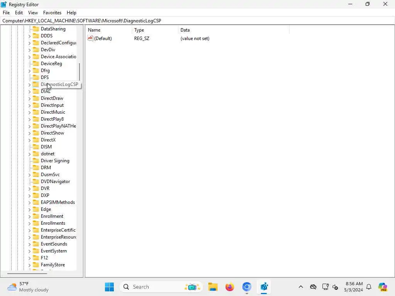This screenshot has width=395, height=296.
Task: Click the '(value not set)' data cell
Action: click(x=195, y=39)
